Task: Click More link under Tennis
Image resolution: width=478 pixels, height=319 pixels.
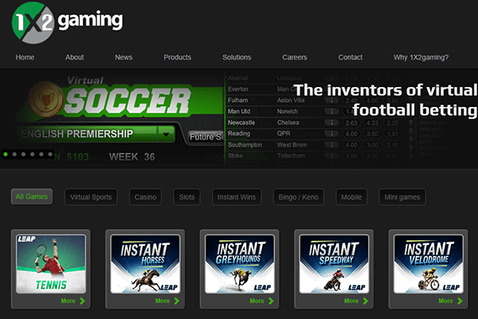Action: 68,301
